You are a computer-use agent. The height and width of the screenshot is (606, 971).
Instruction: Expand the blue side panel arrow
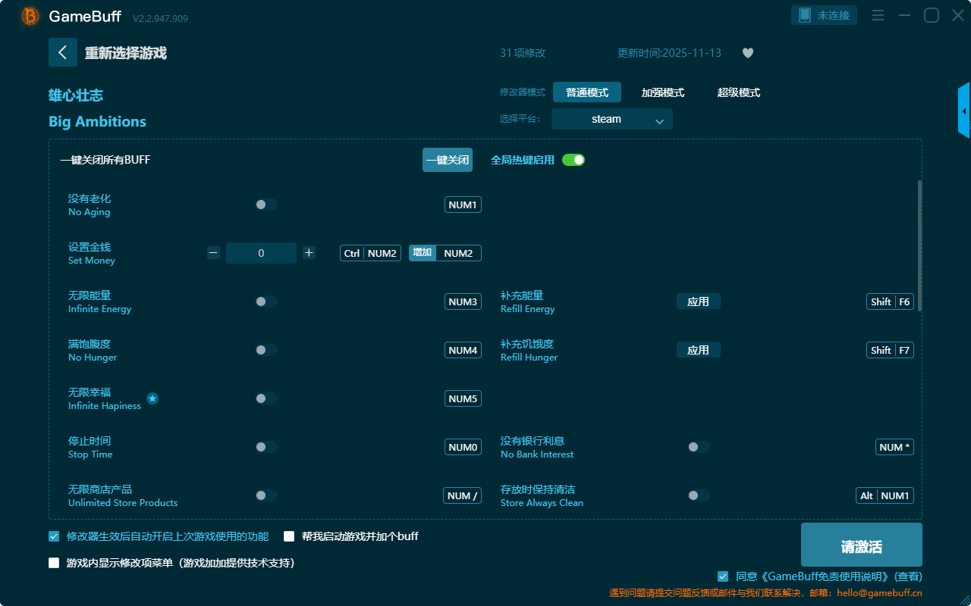pyautogui.click(x=964, y=111)
